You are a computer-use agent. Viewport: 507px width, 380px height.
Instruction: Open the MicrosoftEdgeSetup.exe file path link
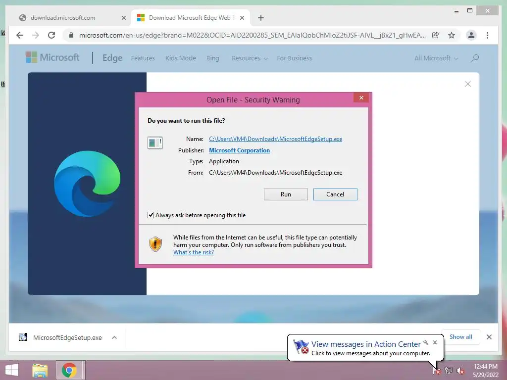click(x=275, y=139)
